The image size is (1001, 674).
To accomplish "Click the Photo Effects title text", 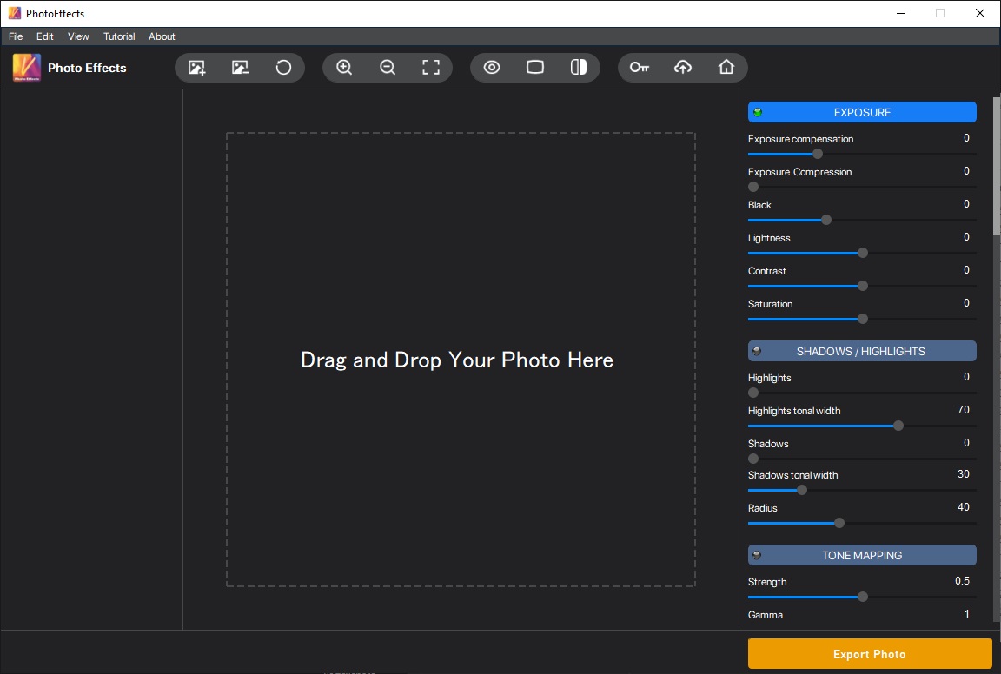I will point(87,68).
